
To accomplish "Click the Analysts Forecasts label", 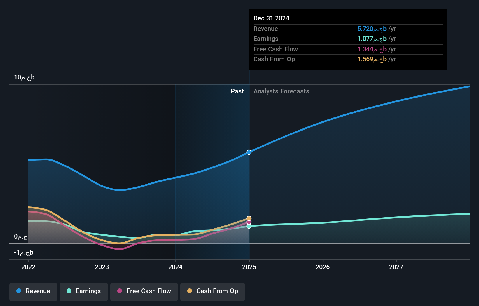I will pyautogui.click(x=281, y=91).
